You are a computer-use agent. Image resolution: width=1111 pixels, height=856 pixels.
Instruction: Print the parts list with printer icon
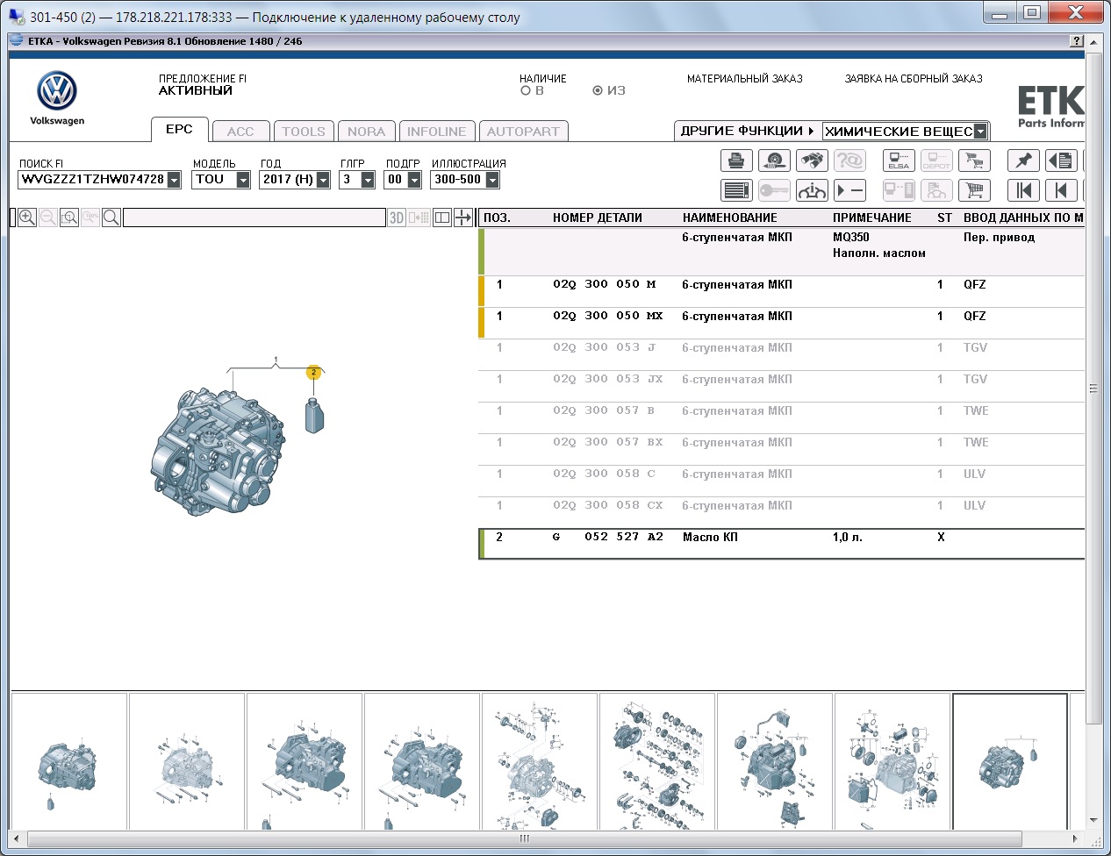tap(736, 160)
